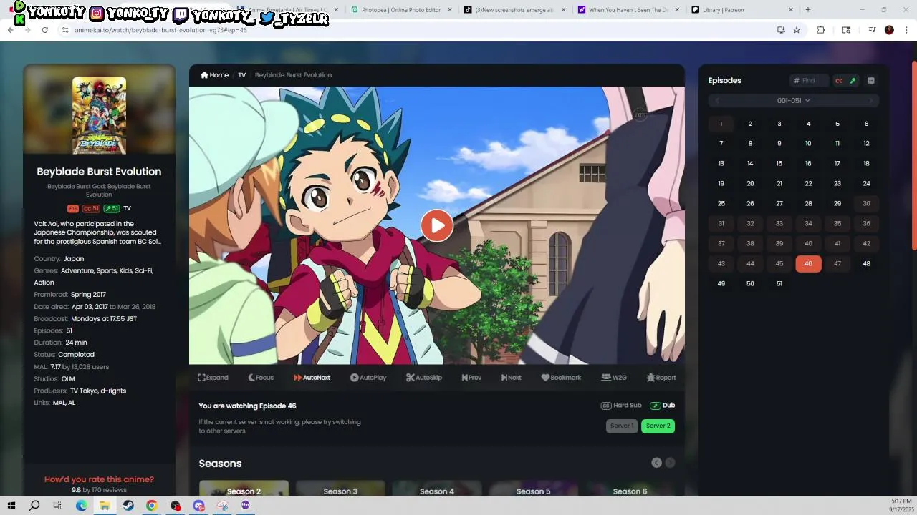This screenshot has width=917, height=515.
Task: Select episode 12 in the episode list
Action: [866, 144]
